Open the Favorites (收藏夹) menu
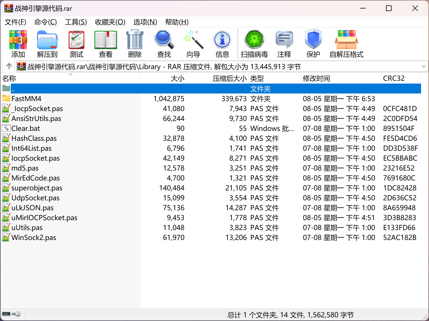 110,22
